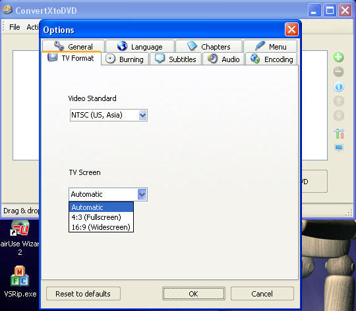Switch to the Language tab

(x=140, y=46)
